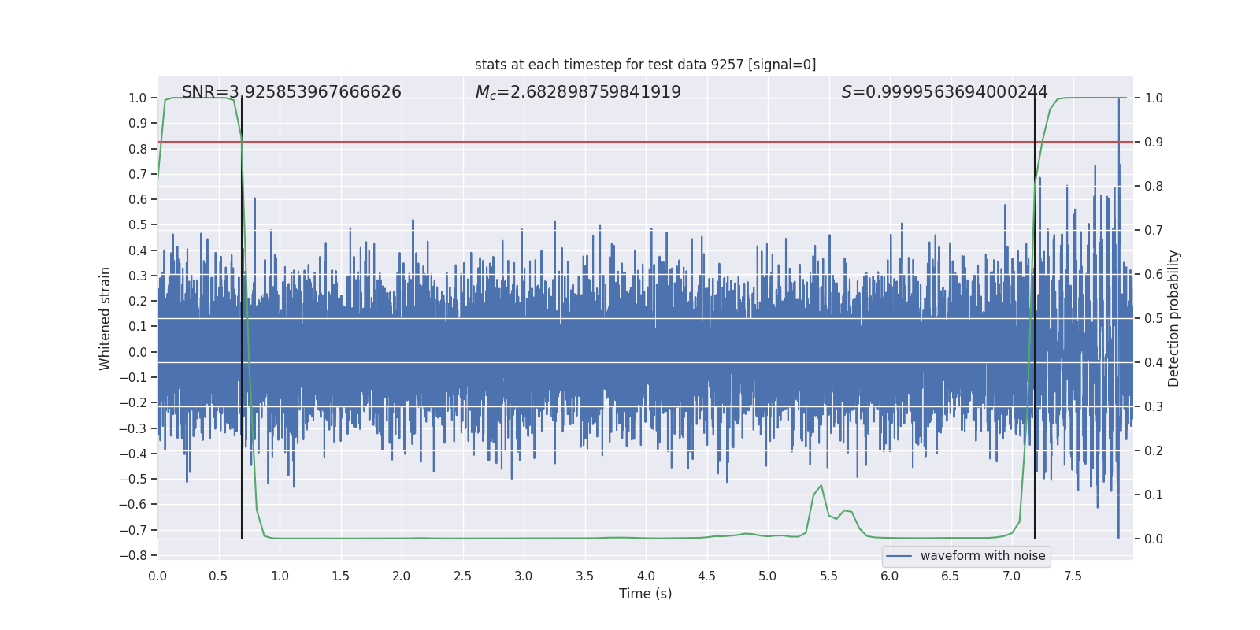
Task: Click the 0.9 tick on the Detection probability axis
Action: tap(1154, 143)
